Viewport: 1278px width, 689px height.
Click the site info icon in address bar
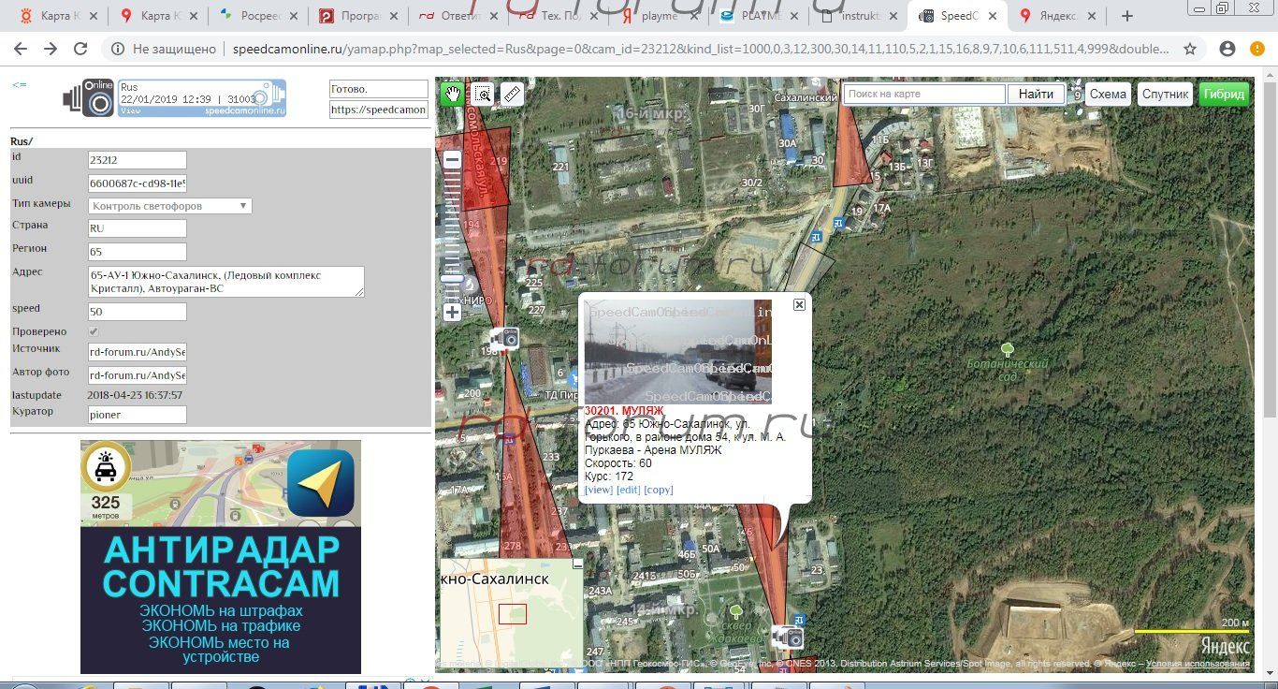pos(117,49)
